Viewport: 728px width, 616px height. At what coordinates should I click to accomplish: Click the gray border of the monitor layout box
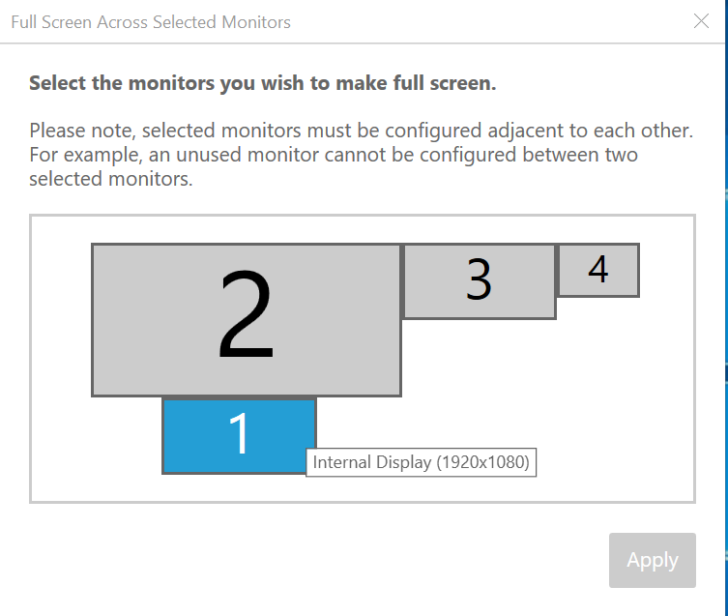click(31, 358)
